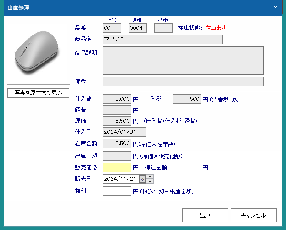
Task: Click the 仕入日 field showing 2024/01/31
Action: 124,132
